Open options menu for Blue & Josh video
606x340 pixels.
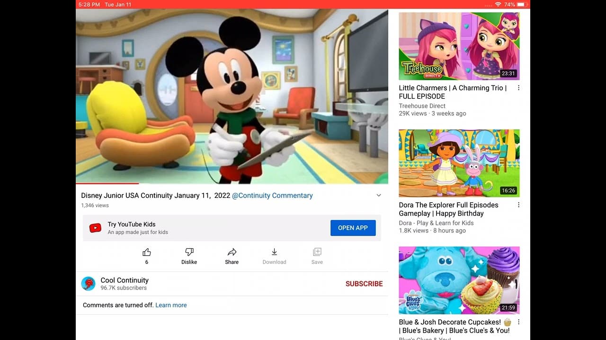[518, 322]
